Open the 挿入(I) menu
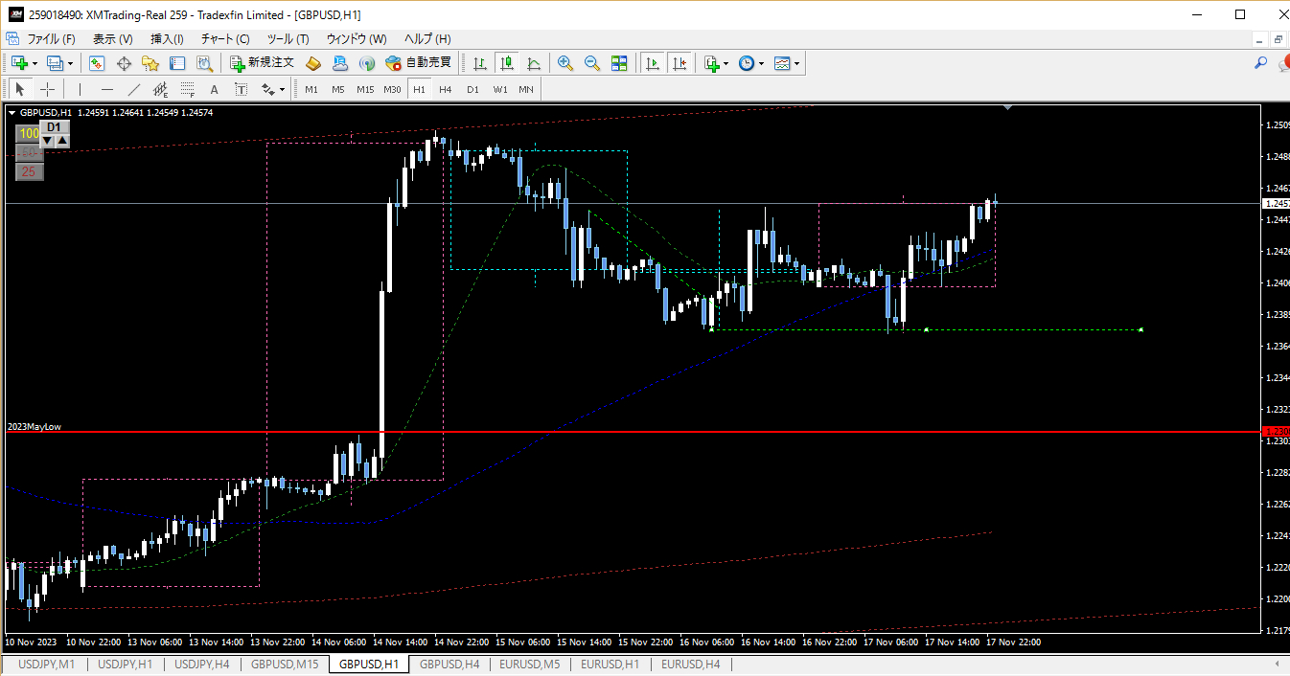This screenshot has height=676, width=1290. click(x=167, y=39)
